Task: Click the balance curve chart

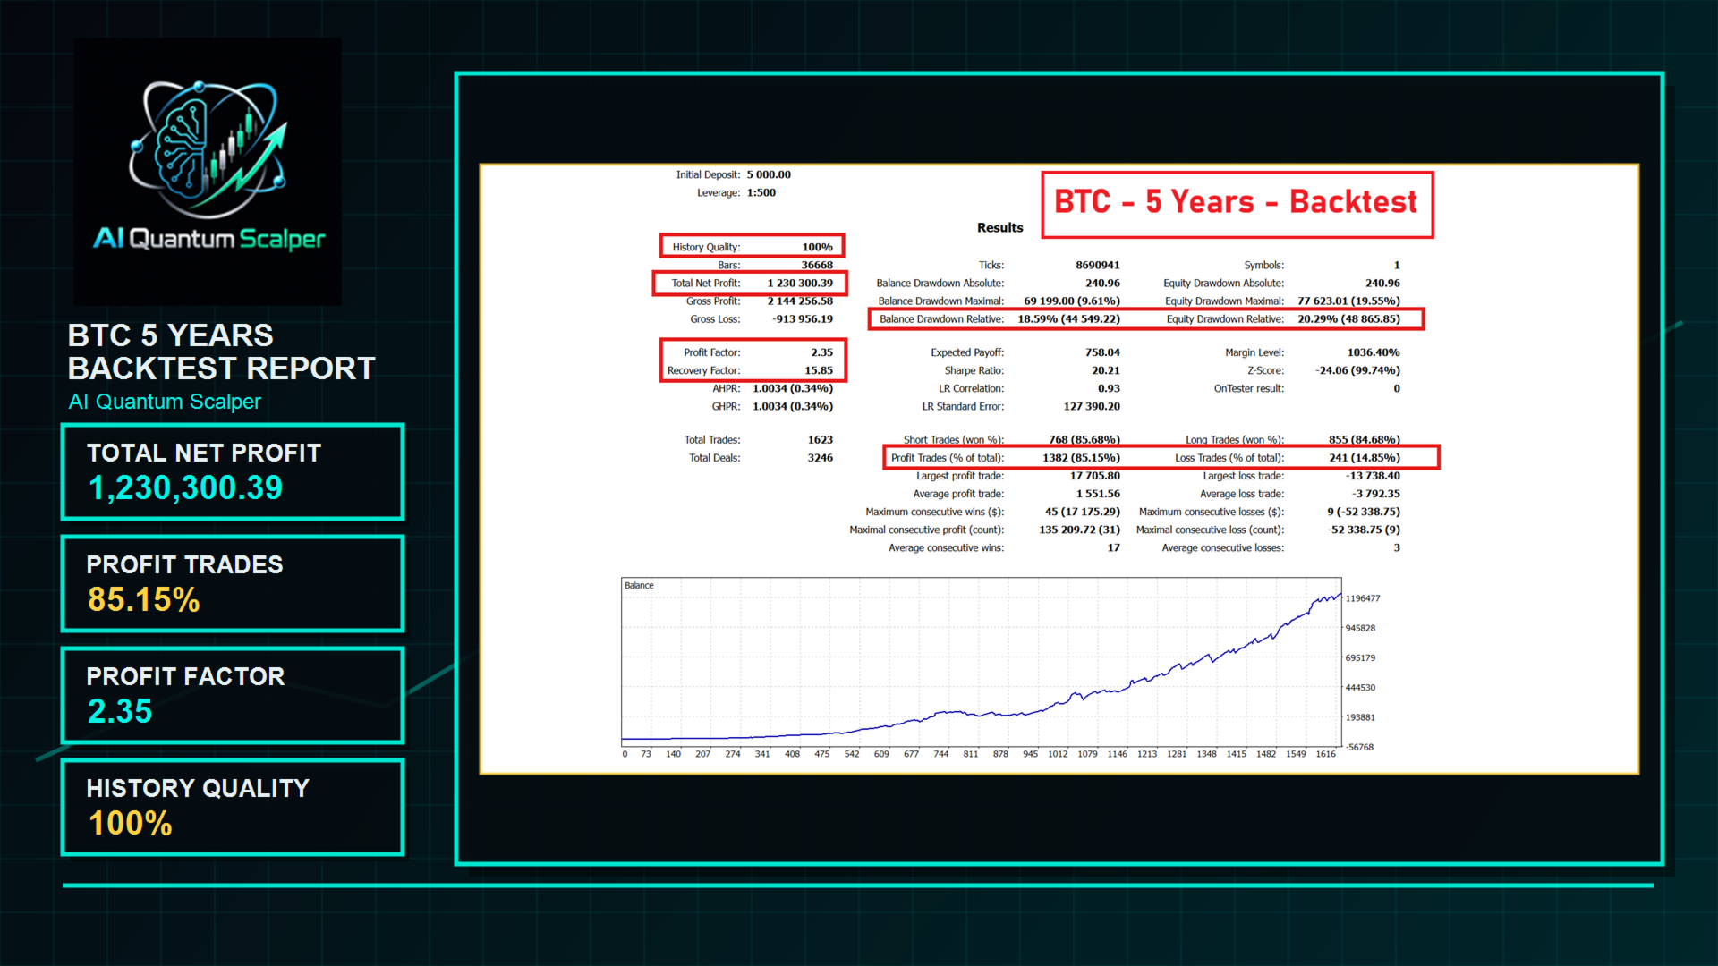Action: click(982, 662)
